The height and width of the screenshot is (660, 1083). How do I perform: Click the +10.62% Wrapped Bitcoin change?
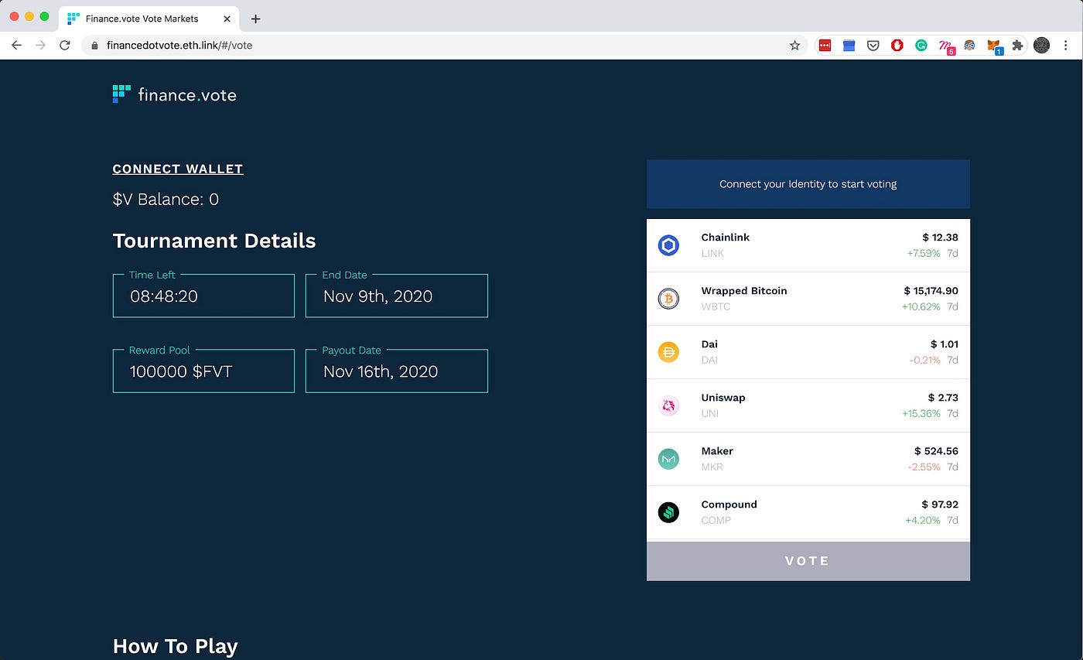921,306
